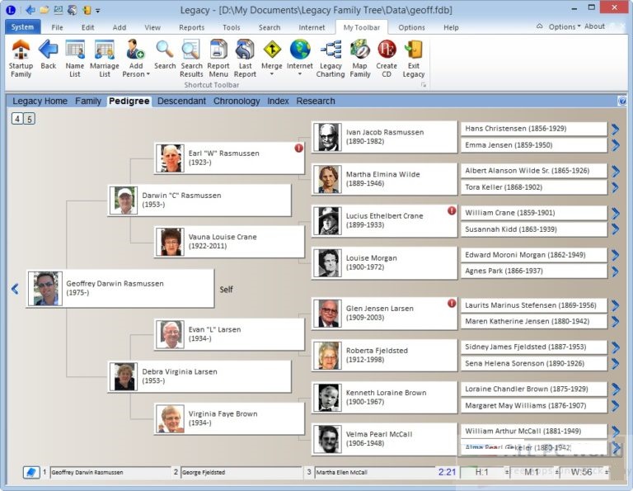This screenshot has height=491, width=633.
Task: Select Vauna Louise Crane's pedigree box
Action: point(229,242)
